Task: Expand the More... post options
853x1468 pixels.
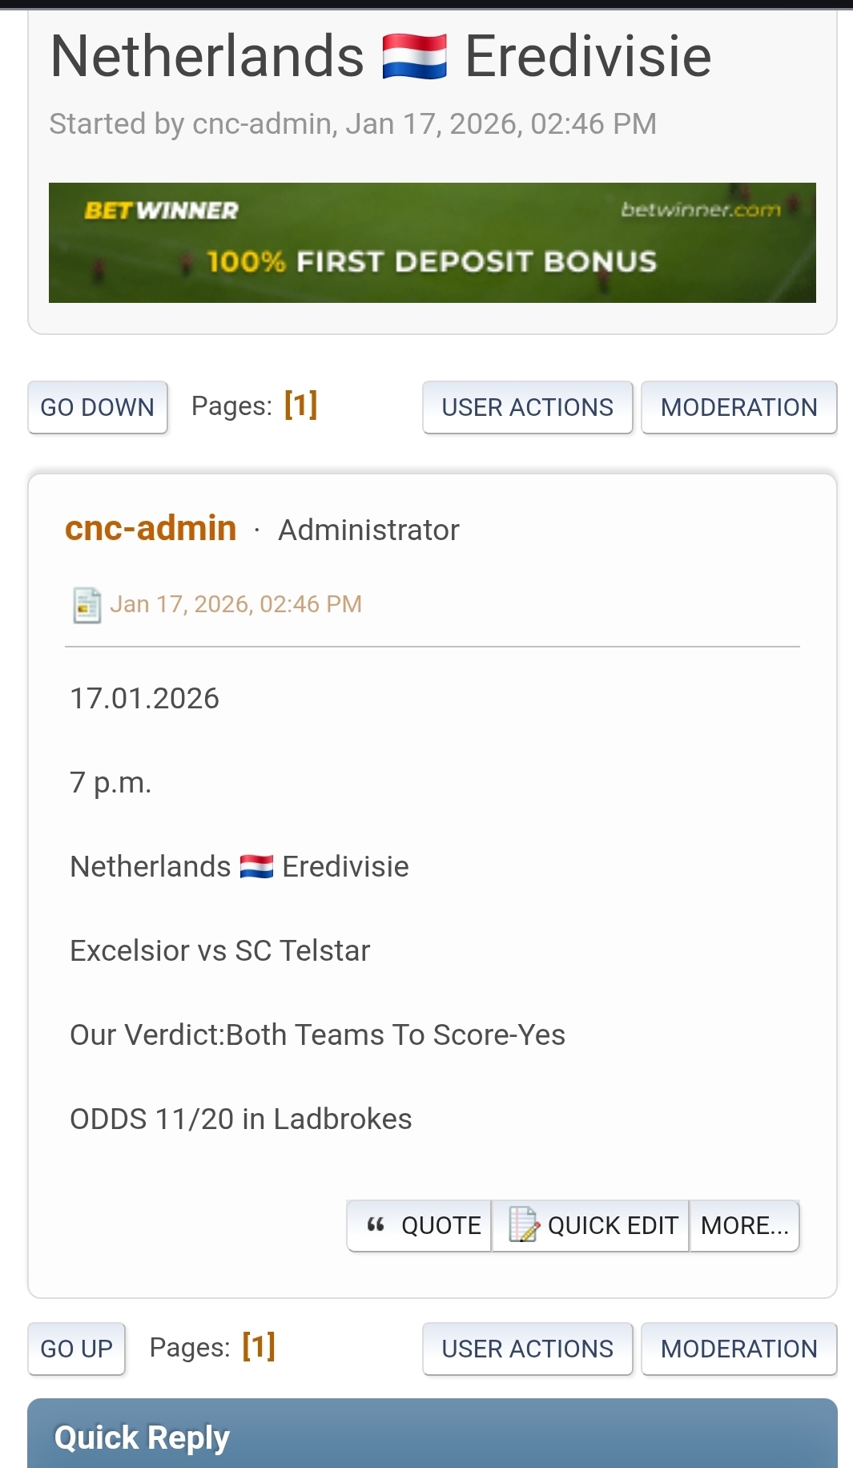Action: [x=744, y=1225]
